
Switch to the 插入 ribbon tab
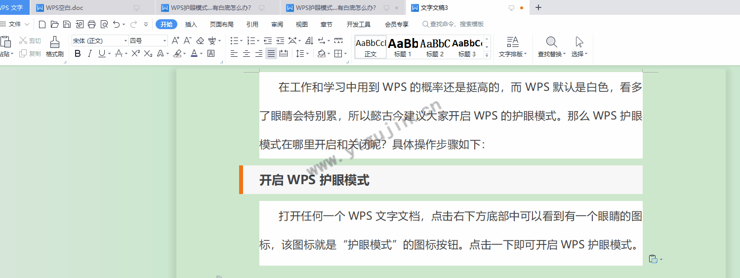[191, 24]
